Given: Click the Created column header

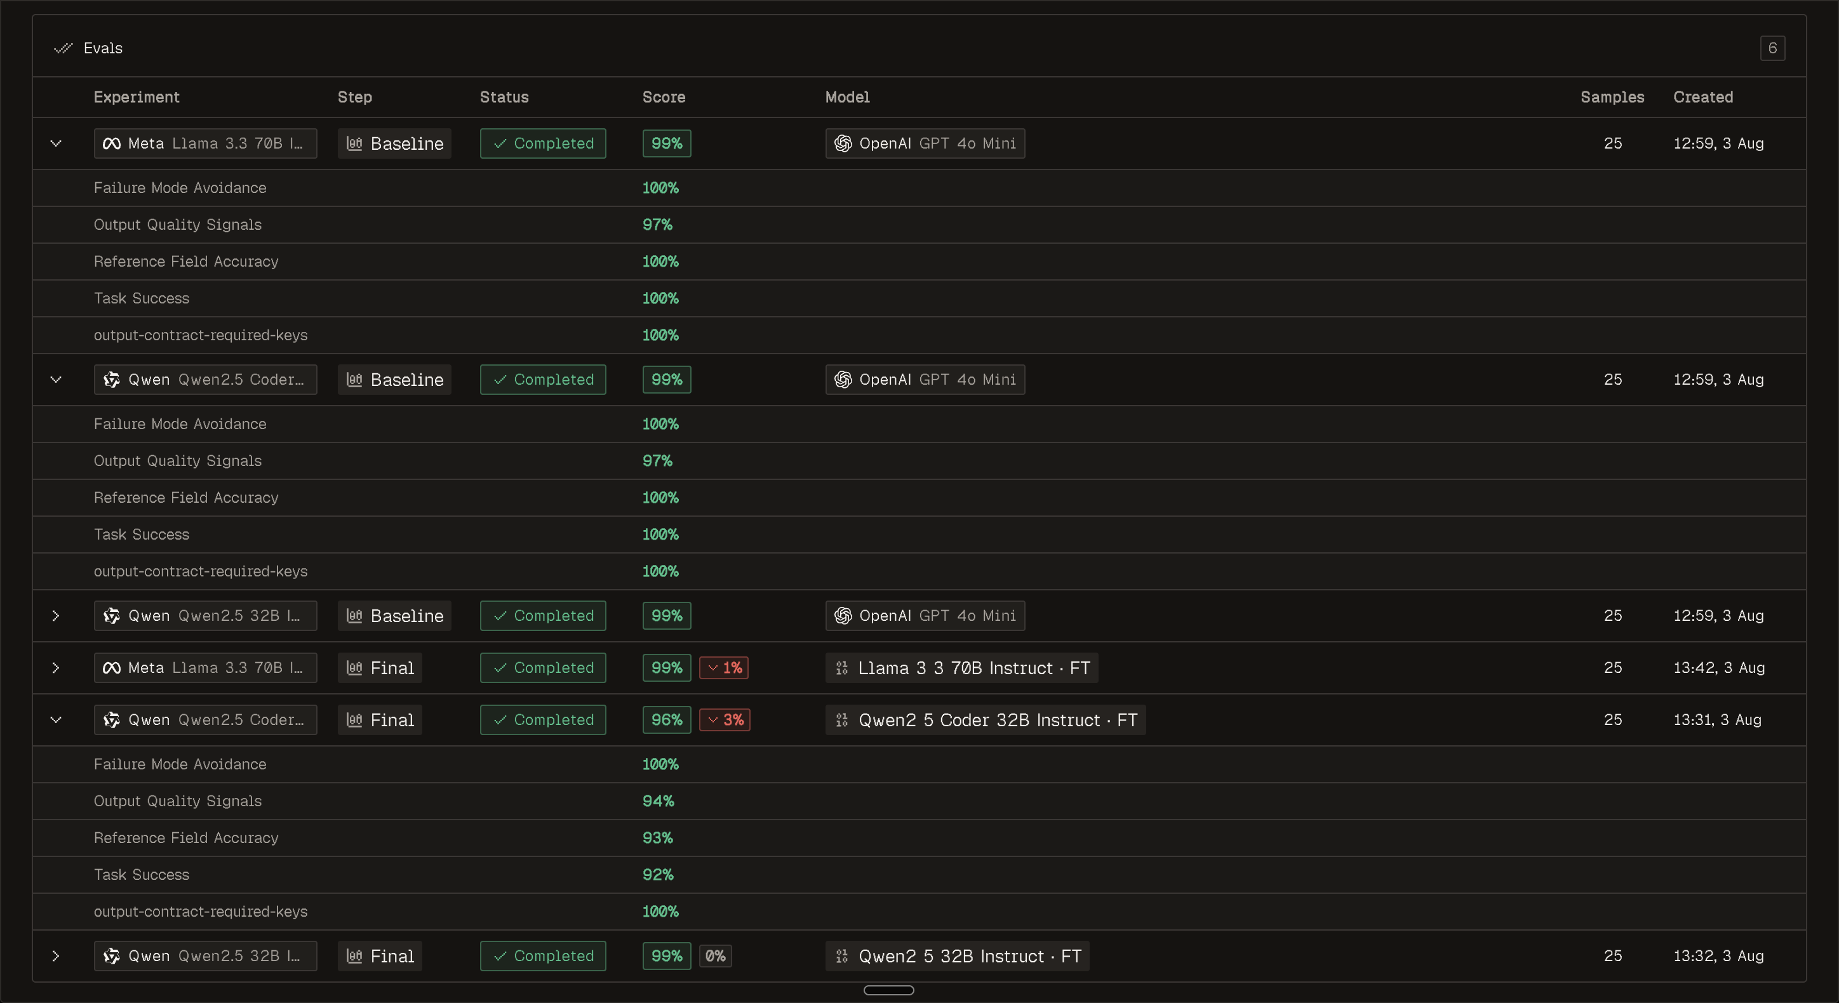Looking at the screenshot, I should click(x=1702, y=97).
